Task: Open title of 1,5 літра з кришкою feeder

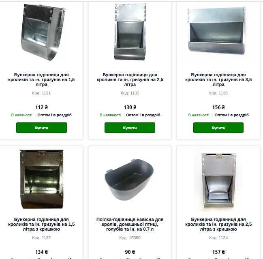Action: coord(41,224)
